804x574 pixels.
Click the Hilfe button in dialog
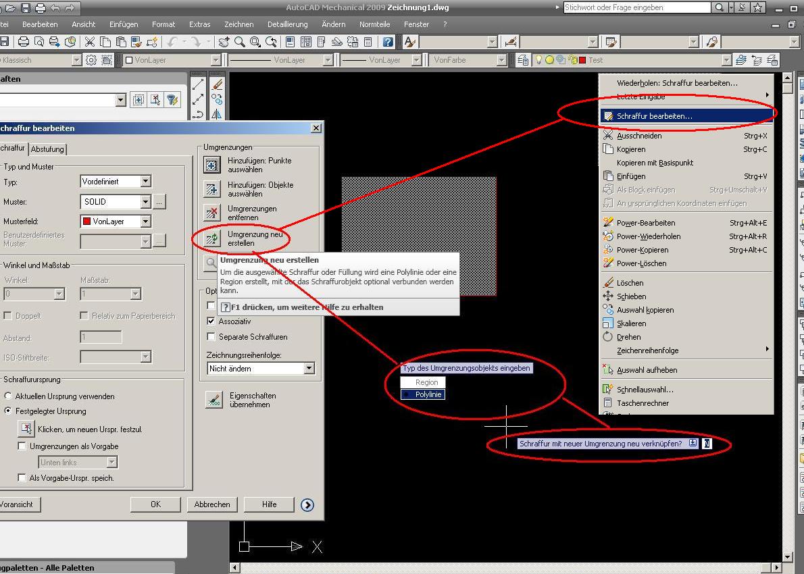coord(269,504)
